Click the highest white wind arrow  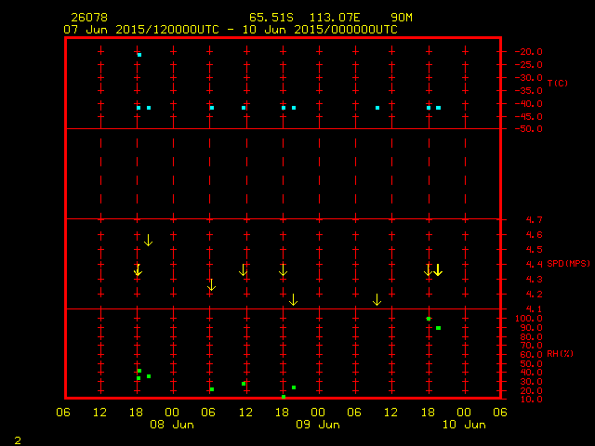pos(148,241)
